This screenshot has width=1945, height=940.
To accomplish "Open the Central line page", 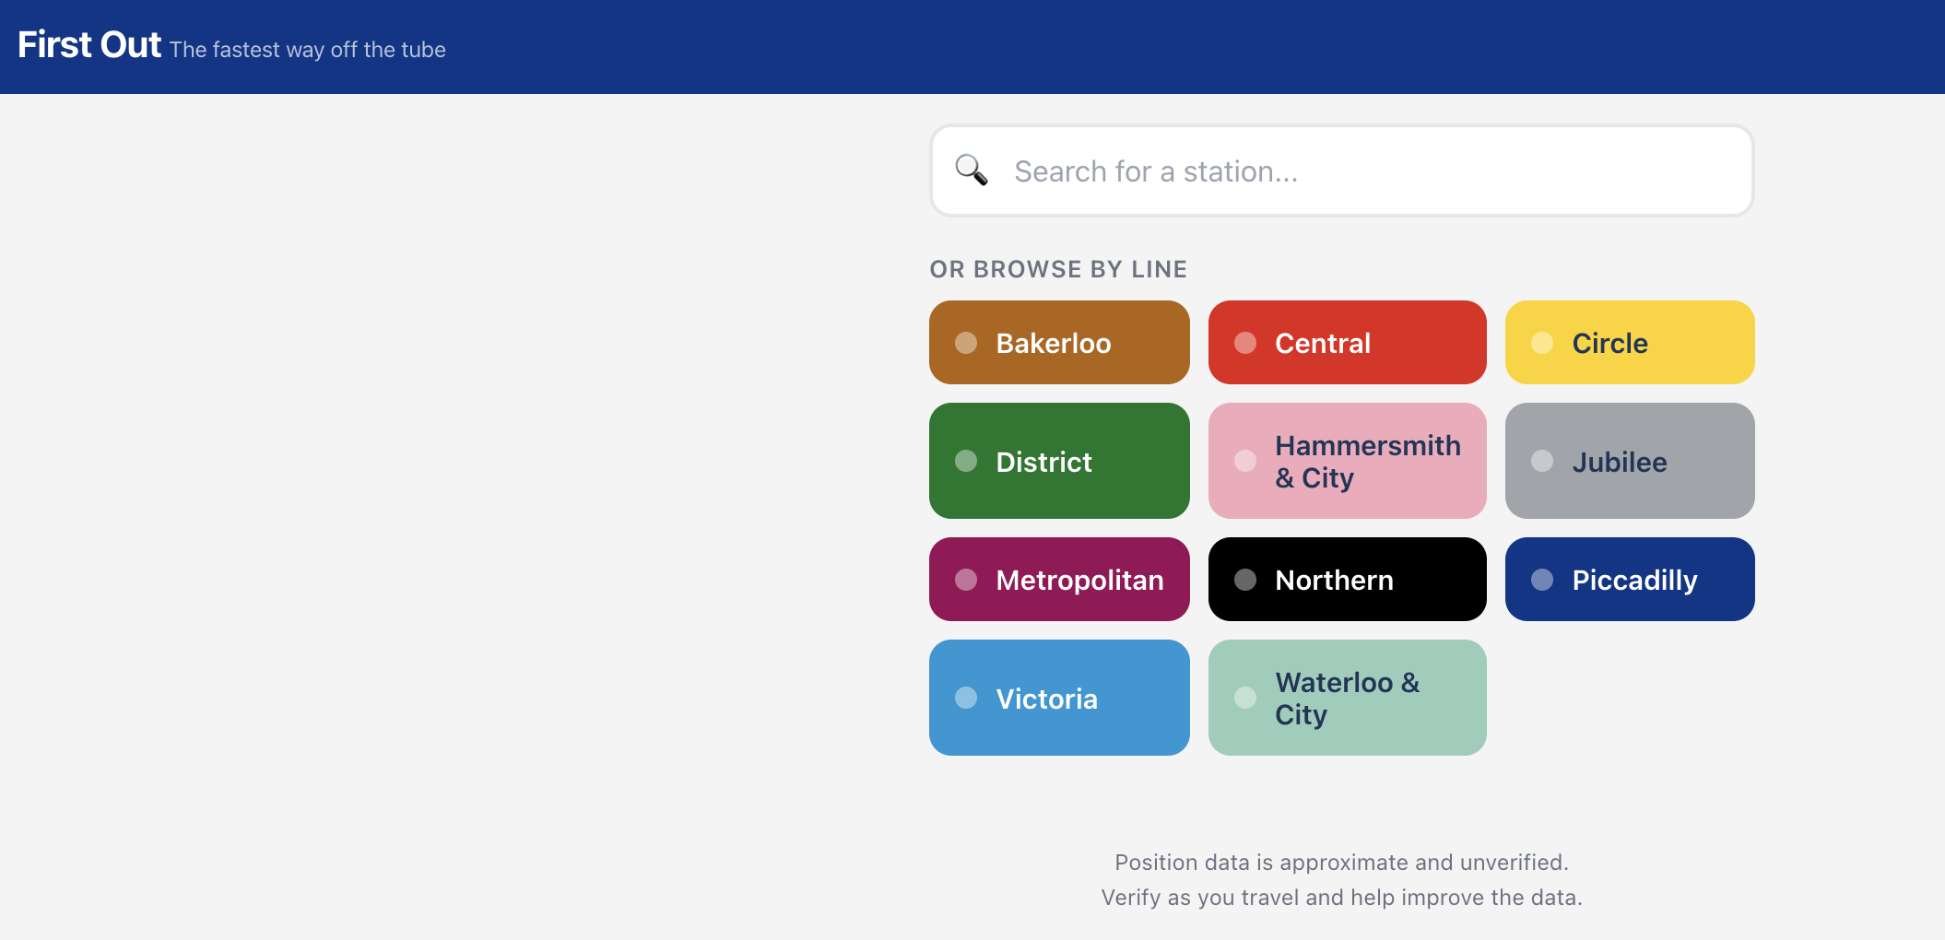I will [x=1347, y=342].
